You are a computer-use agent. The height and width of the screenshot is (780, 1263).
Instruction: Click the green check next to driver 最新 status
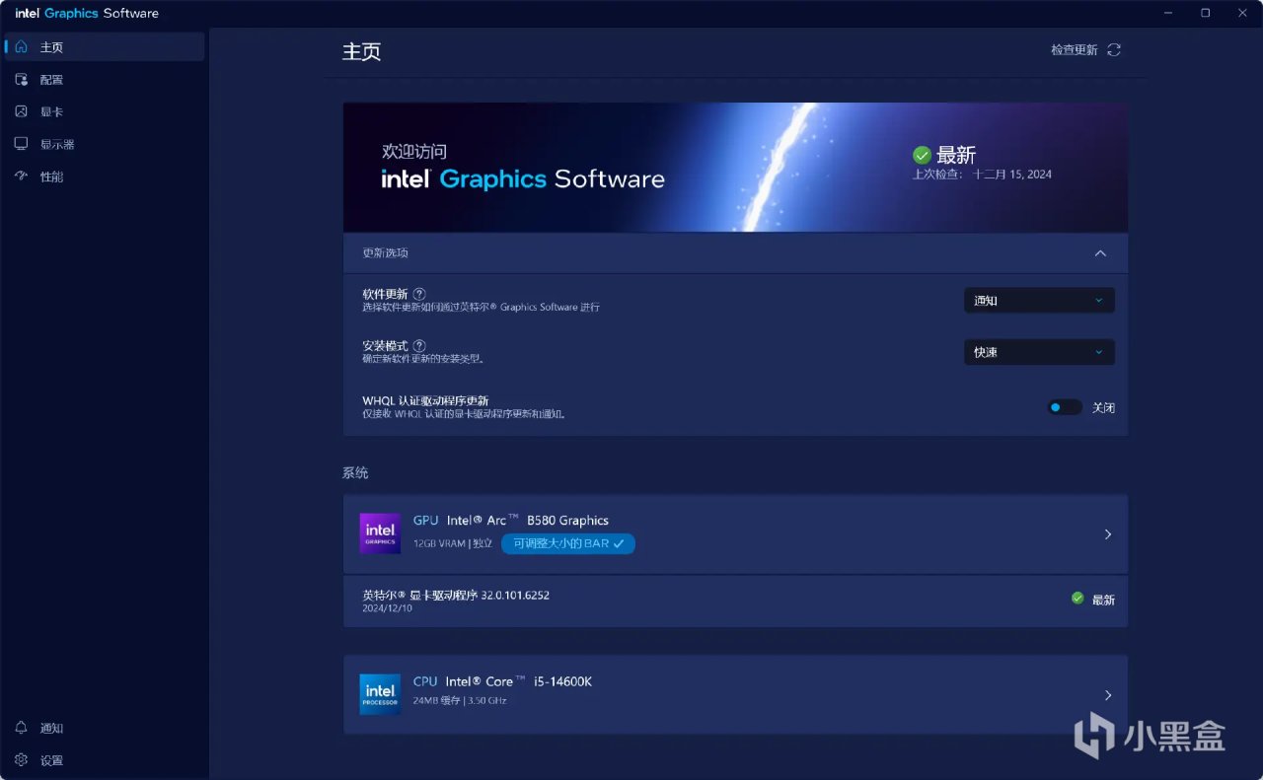coord(1077,599)
